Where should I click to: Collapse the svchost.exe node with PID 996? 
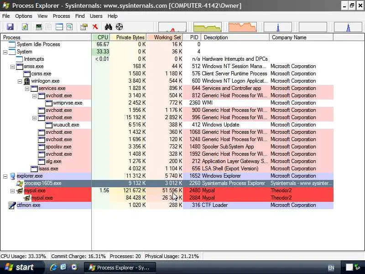(34, 118)
